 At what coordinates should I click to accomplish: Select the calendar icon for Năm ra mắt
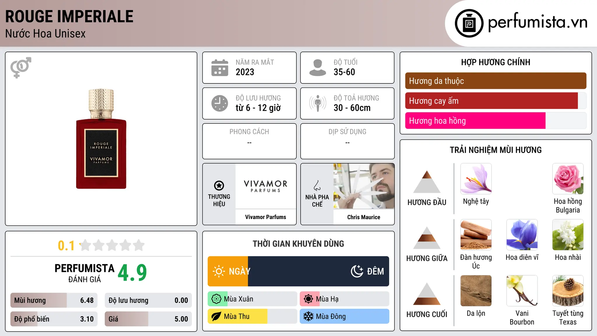click(220, 68)
